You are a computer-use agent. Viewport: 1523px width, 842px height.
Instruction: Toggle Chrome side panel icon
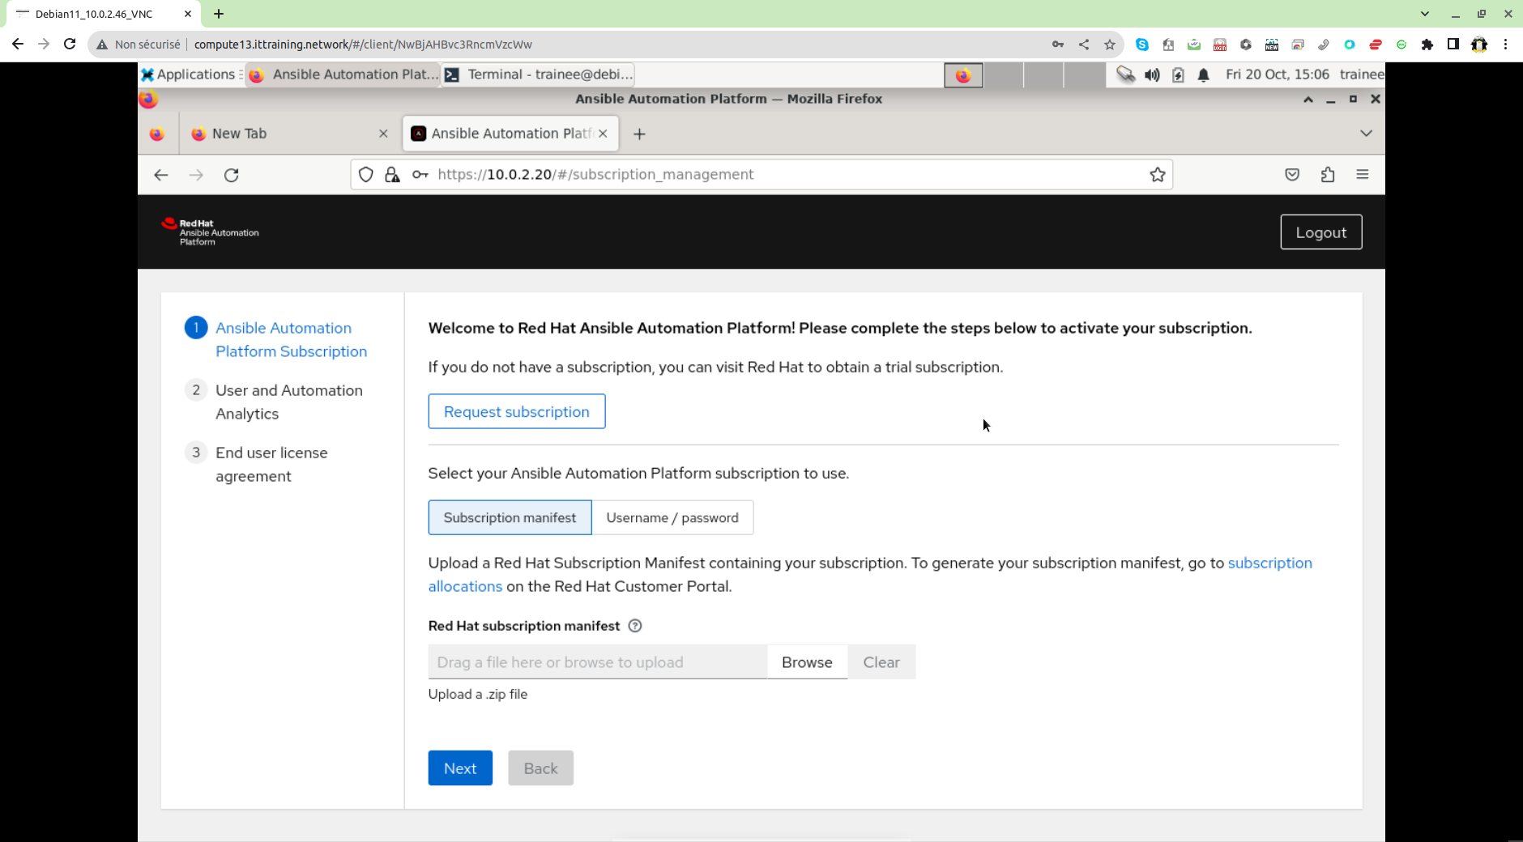(1453, 45)
